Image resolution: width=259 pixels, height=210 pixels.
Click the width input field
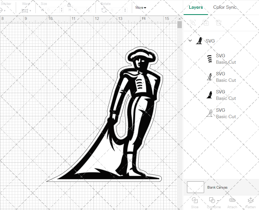click(52, 10)
